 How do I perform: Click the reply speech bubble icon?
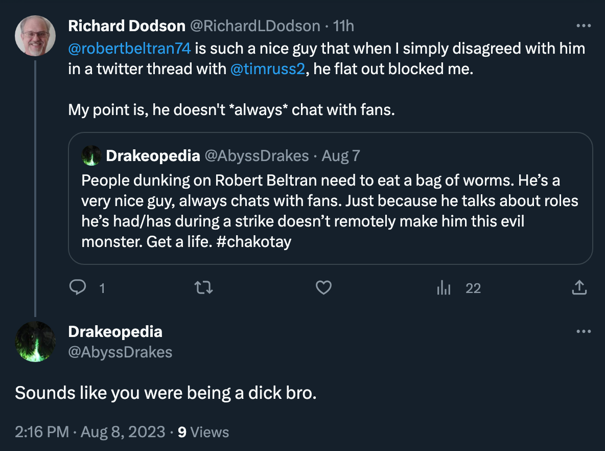pos(78,288)
